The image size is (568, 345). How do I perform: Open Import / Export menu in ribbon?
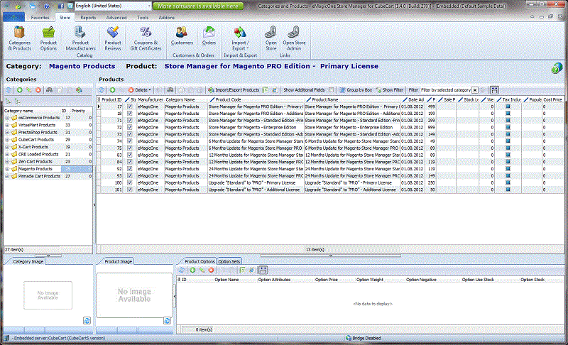pyautogui.click(x=240, y=38)
